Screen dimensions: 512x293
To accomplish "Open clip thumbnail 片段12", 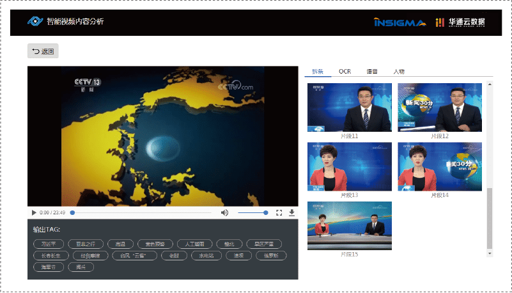I will pyautogui.click(x=439, y=107).
